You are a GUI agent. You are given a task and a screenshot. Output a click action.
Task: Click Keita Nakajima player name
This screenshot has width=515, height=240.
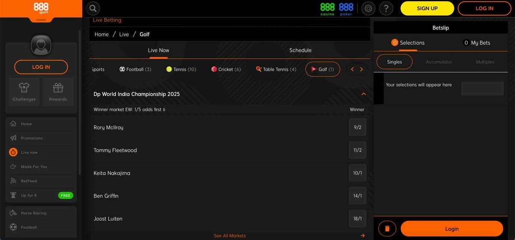click(x=112, y=173)
